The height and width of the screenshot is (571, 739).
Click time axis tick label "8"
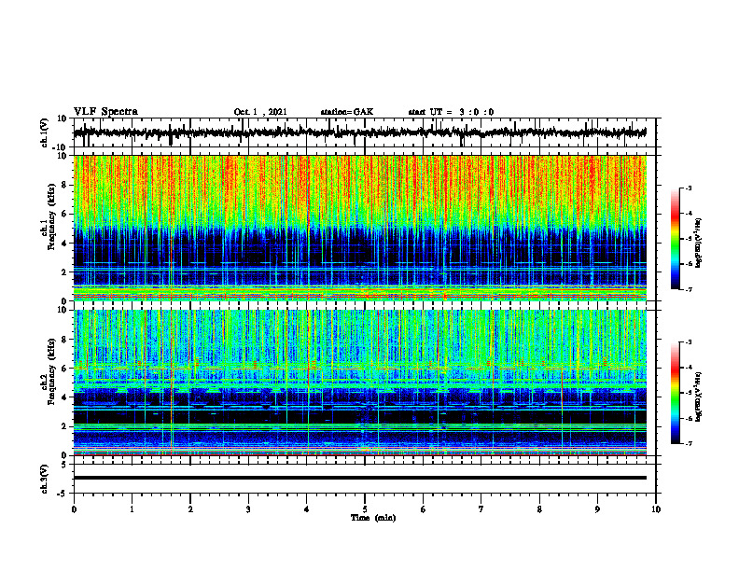coord(539,509)
